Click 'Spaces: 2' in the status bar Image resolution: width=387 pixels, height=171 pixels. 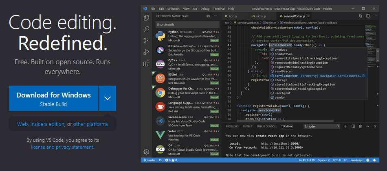tap(324, 160)
